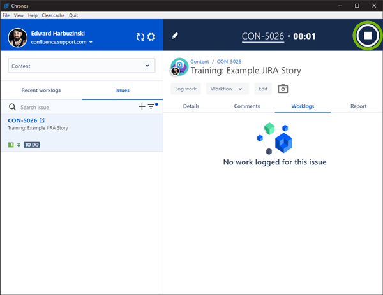
Task: Open the Comments tab
Action: tap(246, 106)
